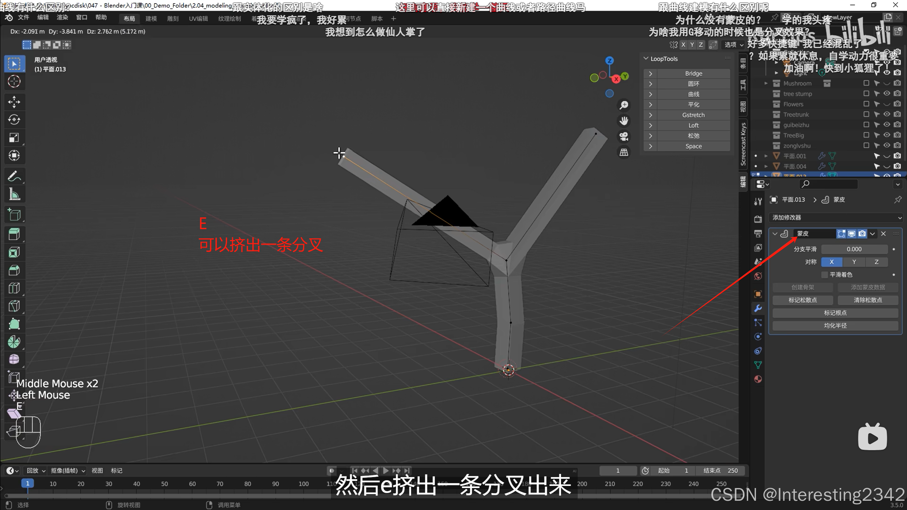The height and width of the screenshot is (510, 907).
Task: Enable the 平滑着色 checkbox
Action: click(825, 275)
